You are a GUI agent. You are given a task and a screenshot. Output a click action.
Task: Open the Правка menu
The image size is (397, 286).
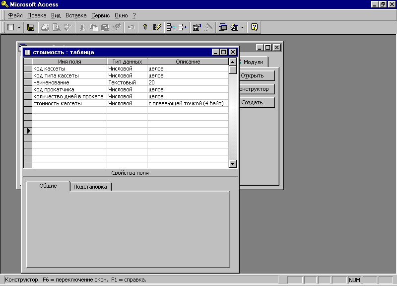[37, 15]
